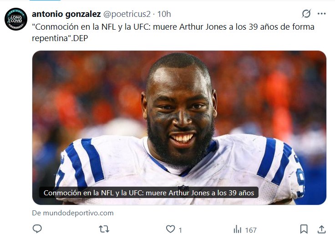
Task: Like the tweet with the heart icon
Action: click(170, 229)
